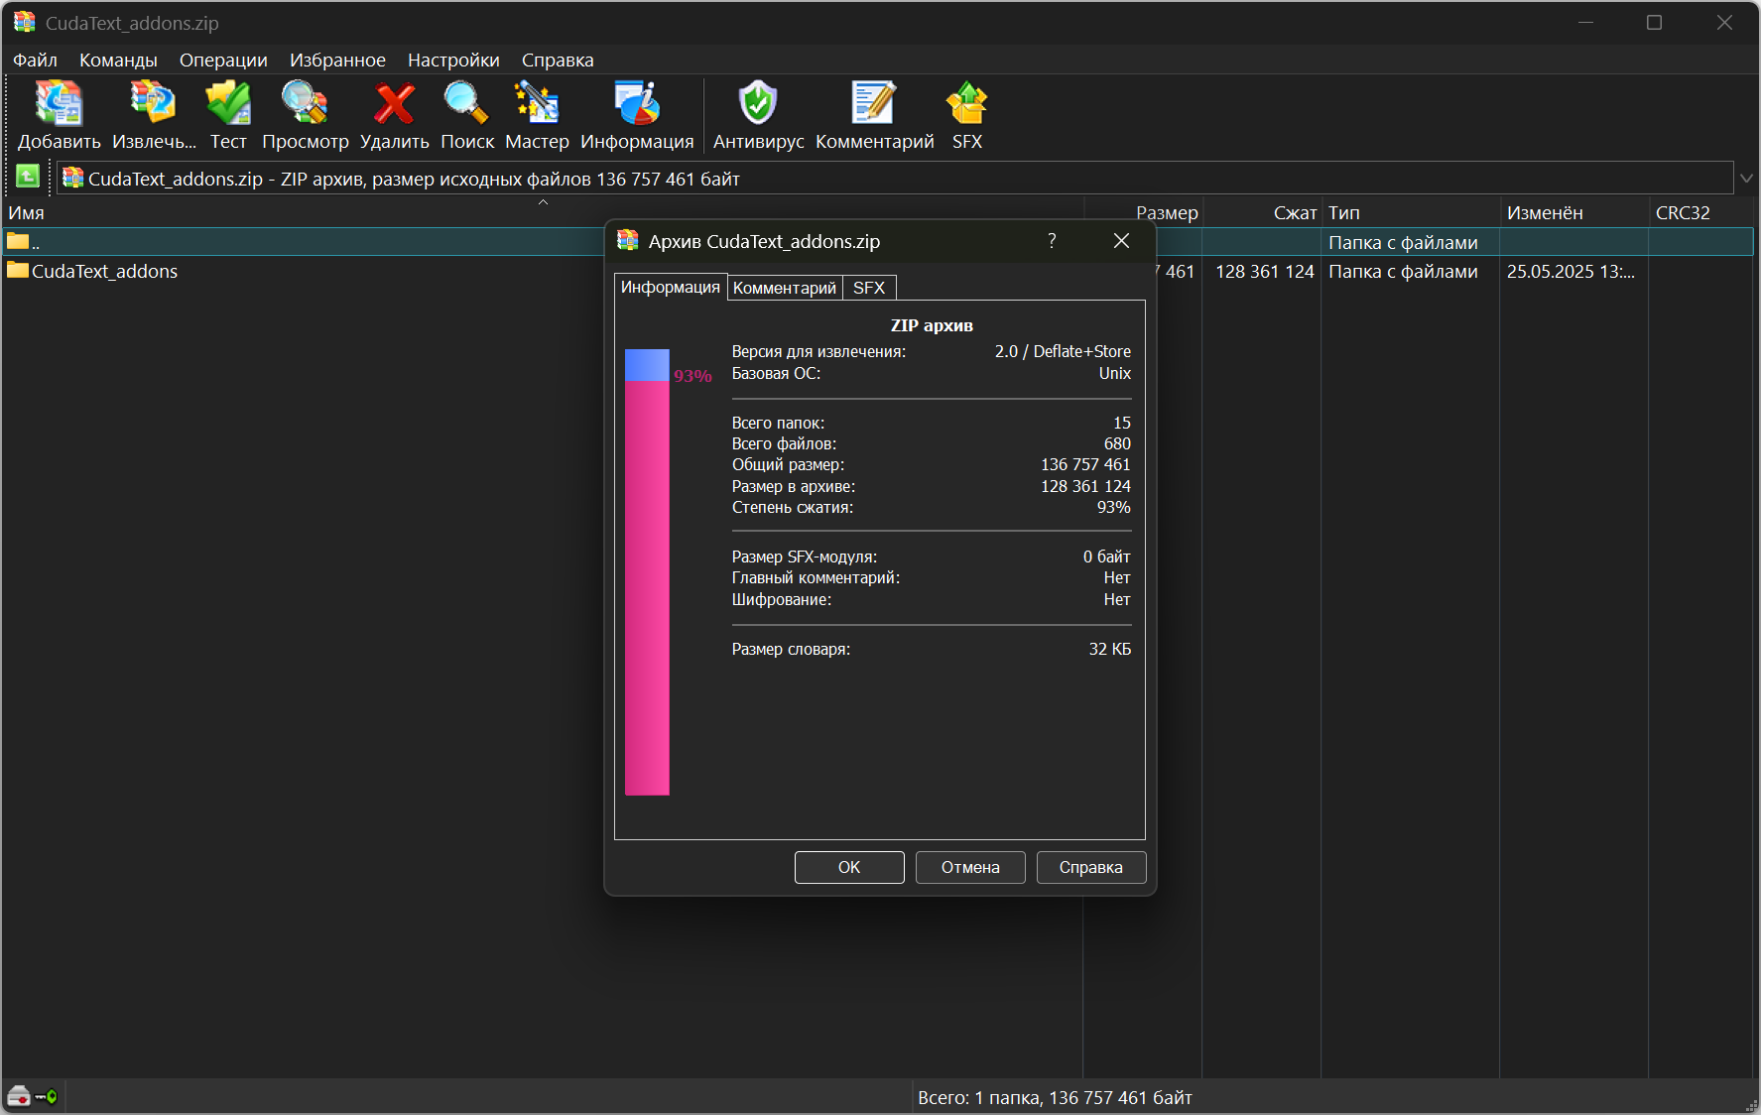Viewport: 1761px width, 1115px height.
Task: Switch to the Информация tab
Action: pyautogui.click(x=671, y=287)
